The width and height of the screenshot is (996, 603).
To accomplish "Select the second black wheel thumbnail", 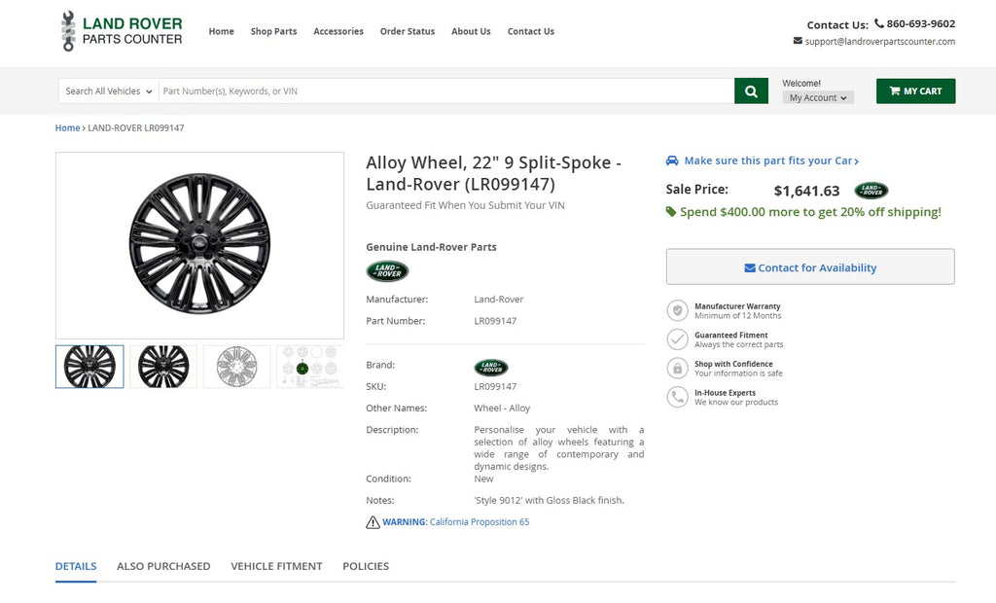I will click(163, 367).
